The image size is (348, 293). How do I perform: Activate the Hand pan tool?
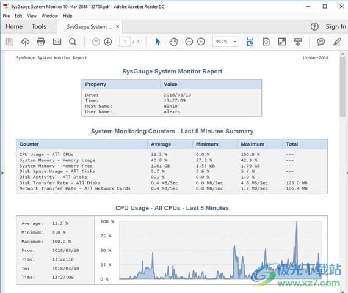coord(173,42)
